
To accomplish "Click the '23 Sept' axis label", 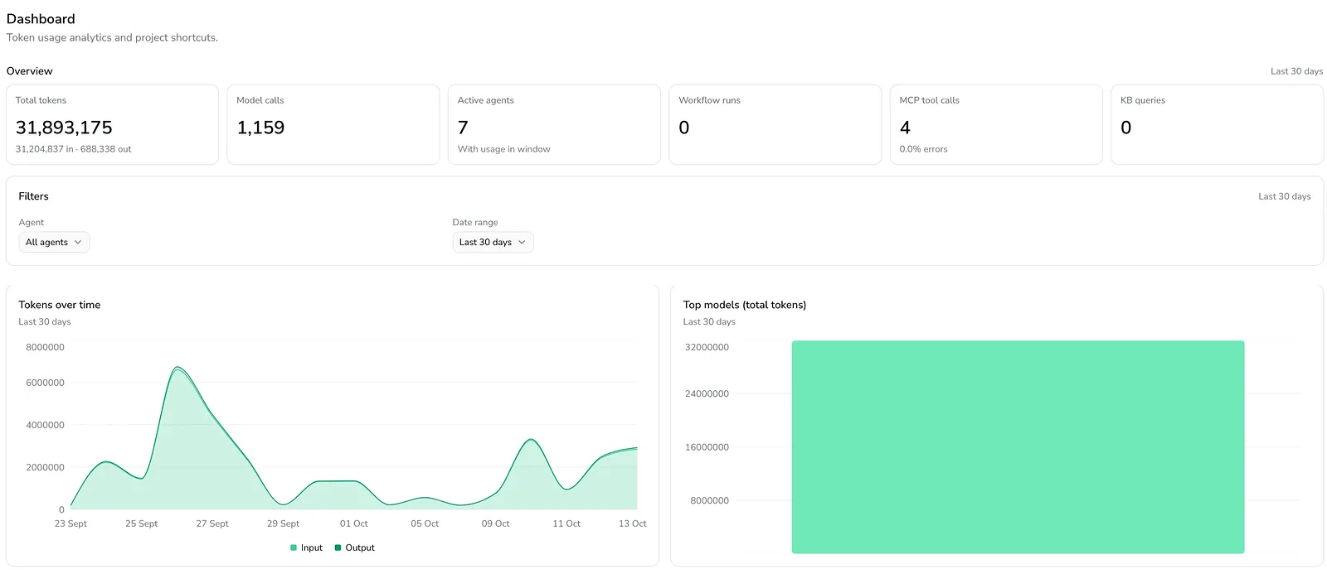I will [x=70, y=523].
